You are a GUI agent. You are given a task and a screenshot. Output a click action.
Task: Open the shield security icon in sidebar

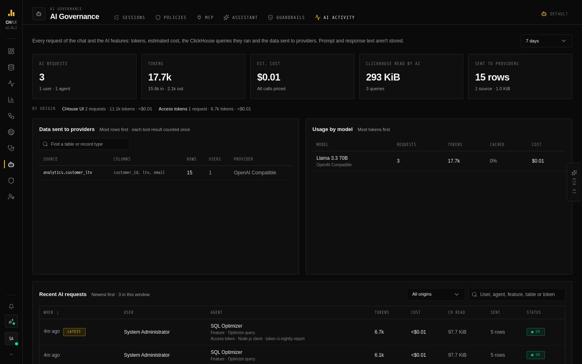coord(11,181)
